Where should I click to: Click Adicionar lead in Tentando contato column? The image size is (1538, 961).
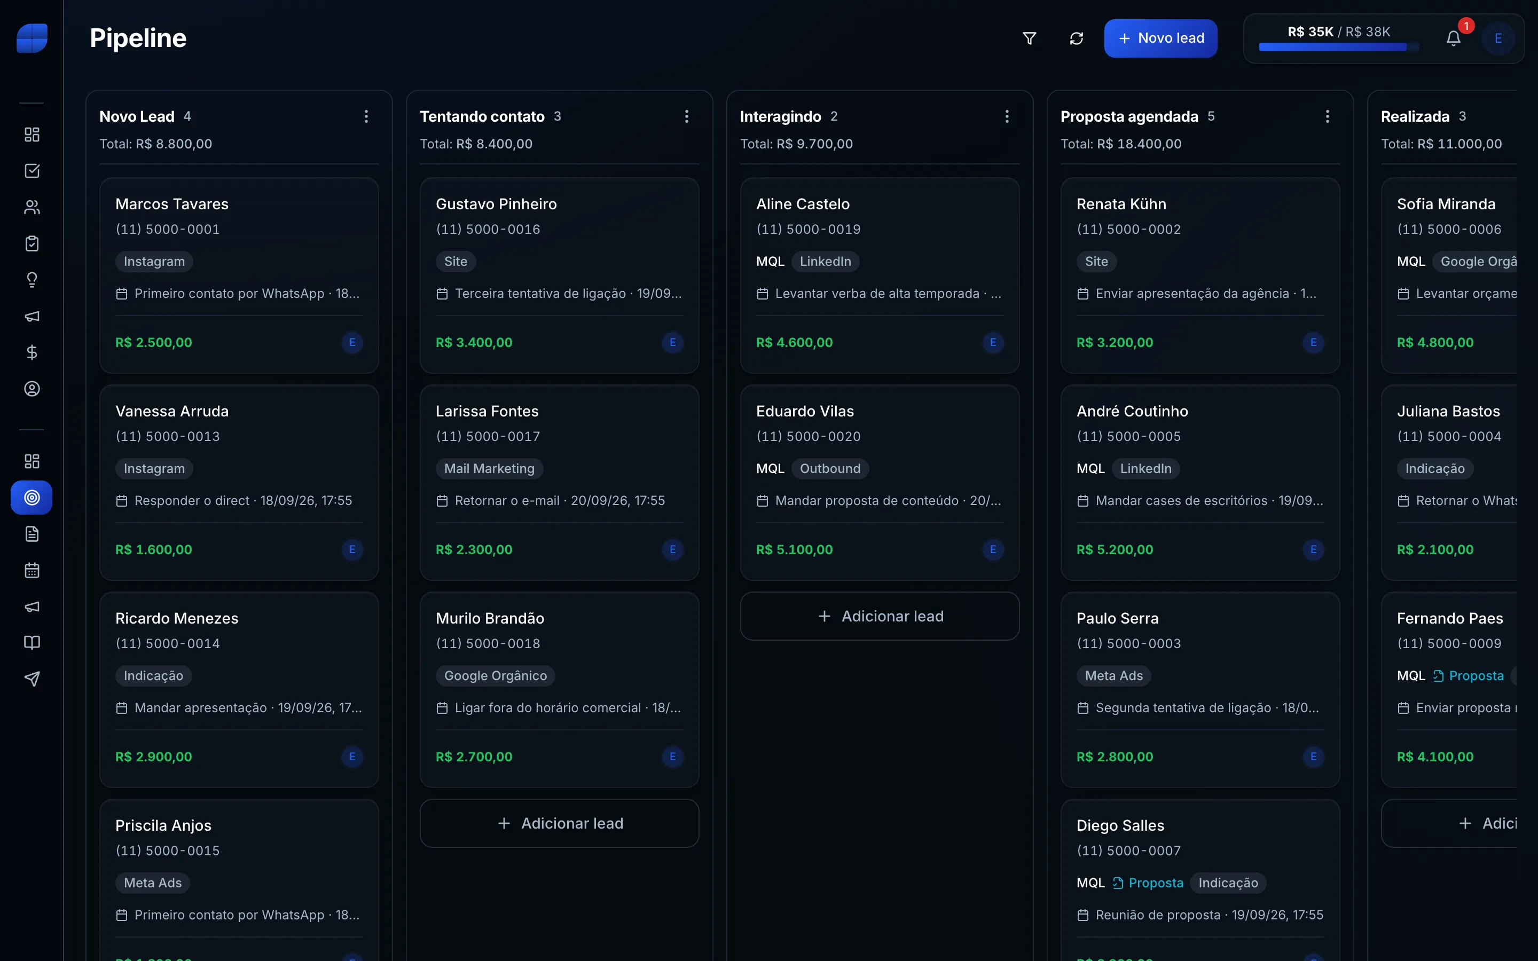coord(559,823)
